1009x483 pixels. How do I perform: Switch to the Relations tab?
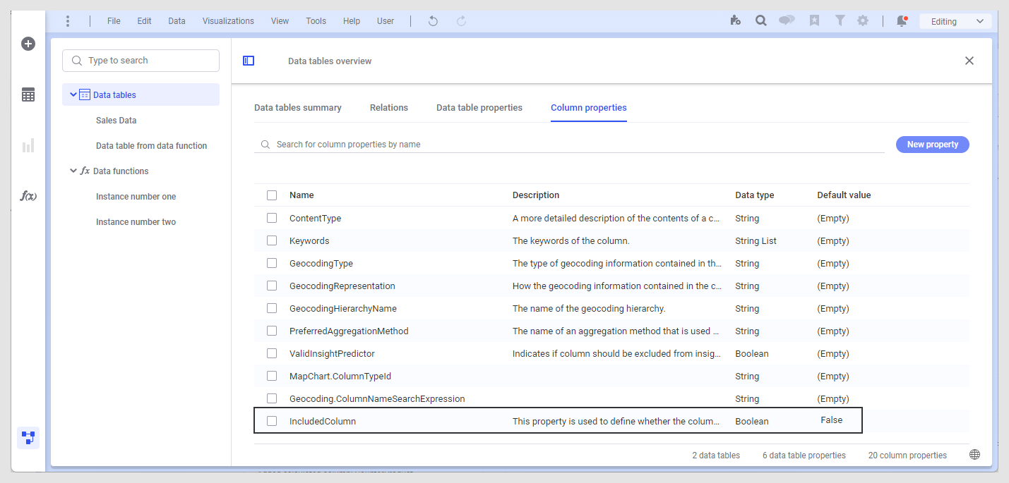(x=389, y=108)
